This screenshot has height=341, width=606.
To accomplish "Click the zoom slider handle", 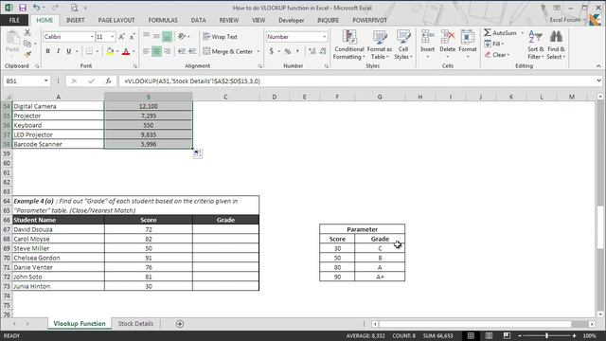I will (547, 335).
